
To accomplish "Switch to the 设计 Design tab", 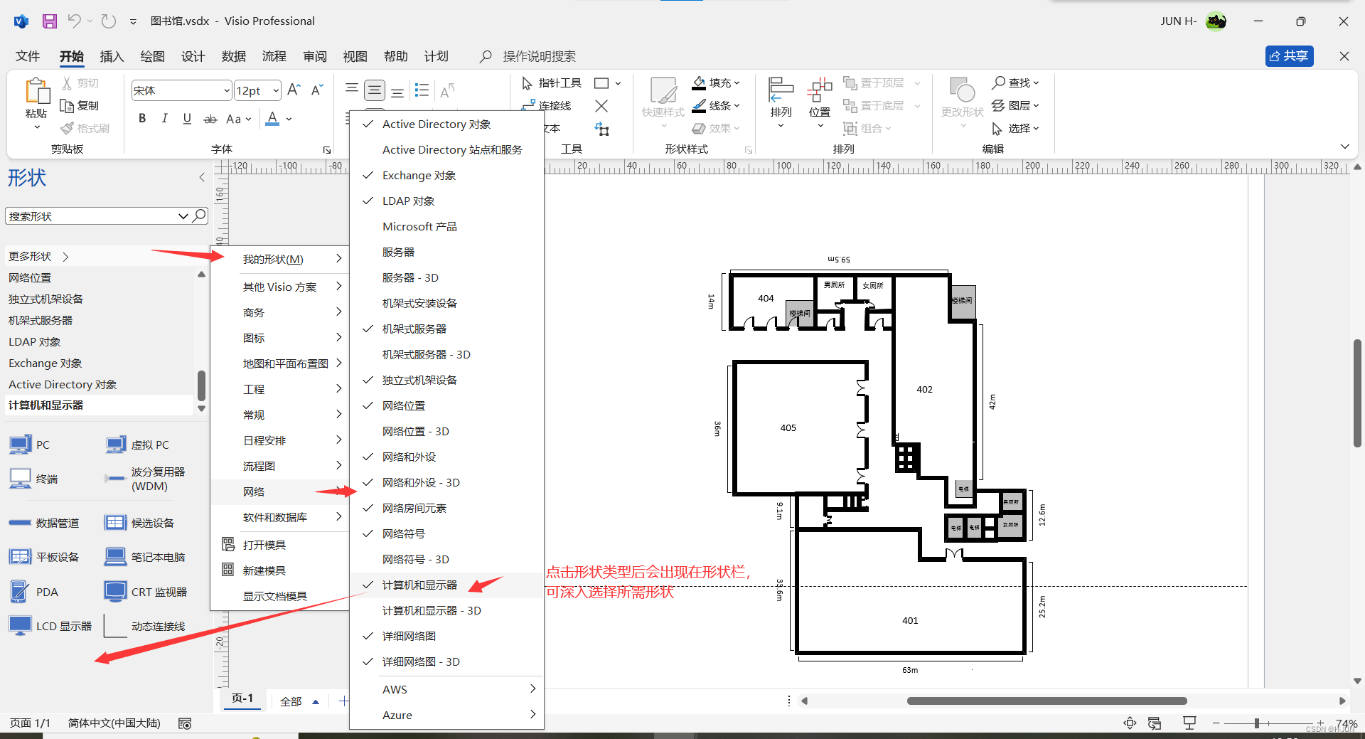I will tap(193, 56).
